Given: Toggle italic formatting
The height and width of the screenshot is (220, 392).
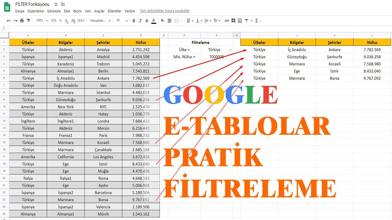Looking at the screenshot, I should tap(140, 21).
